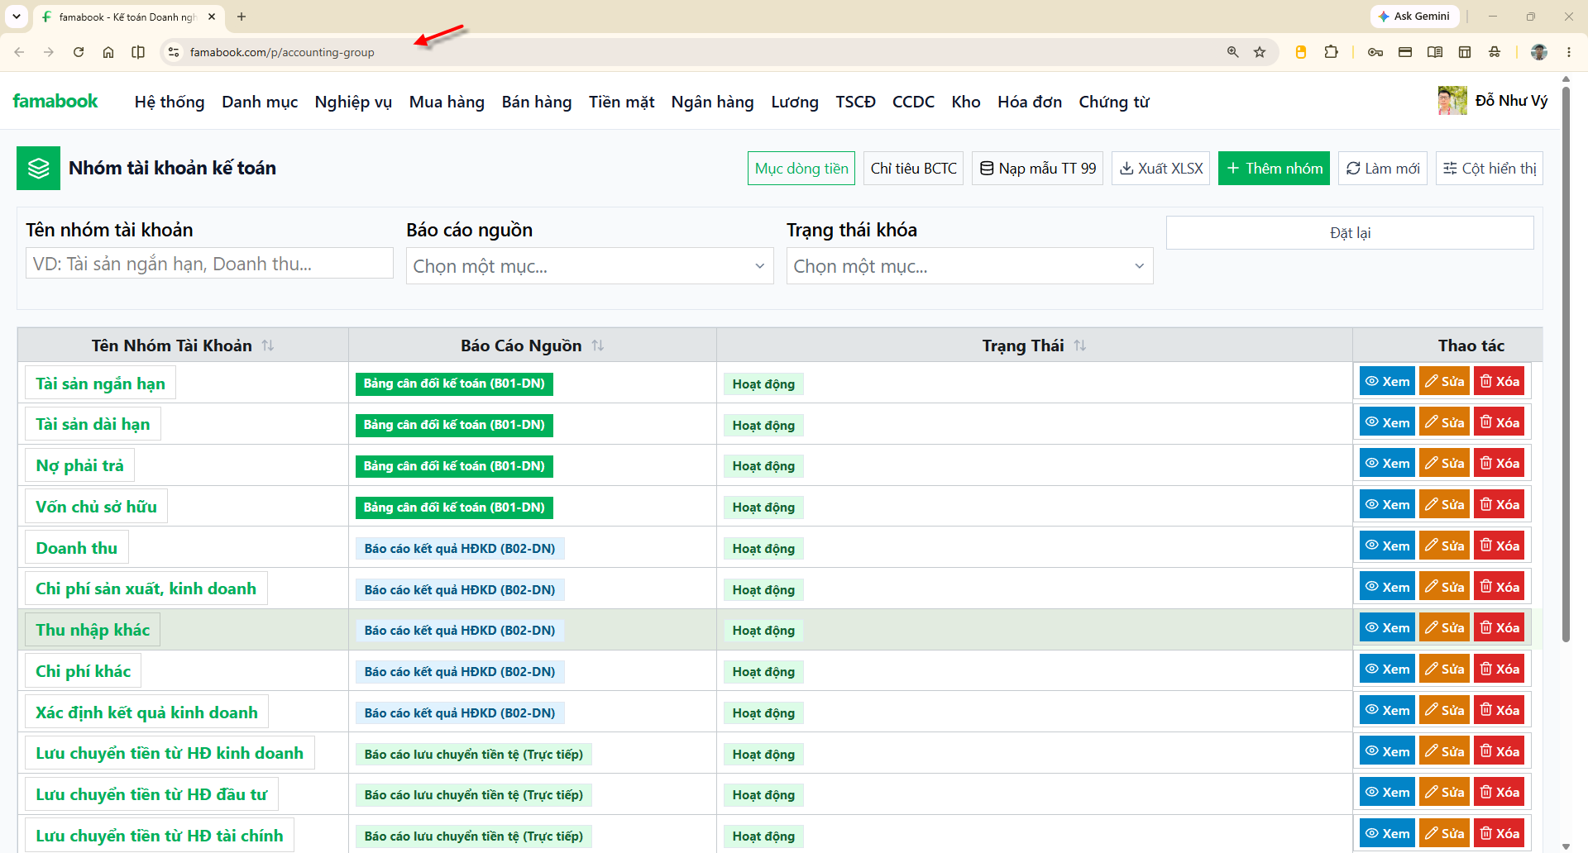Click the page vertical scrollbar
Image resolution: width=1588 pixels, height=853 pixels.
tap(1566, 364)
